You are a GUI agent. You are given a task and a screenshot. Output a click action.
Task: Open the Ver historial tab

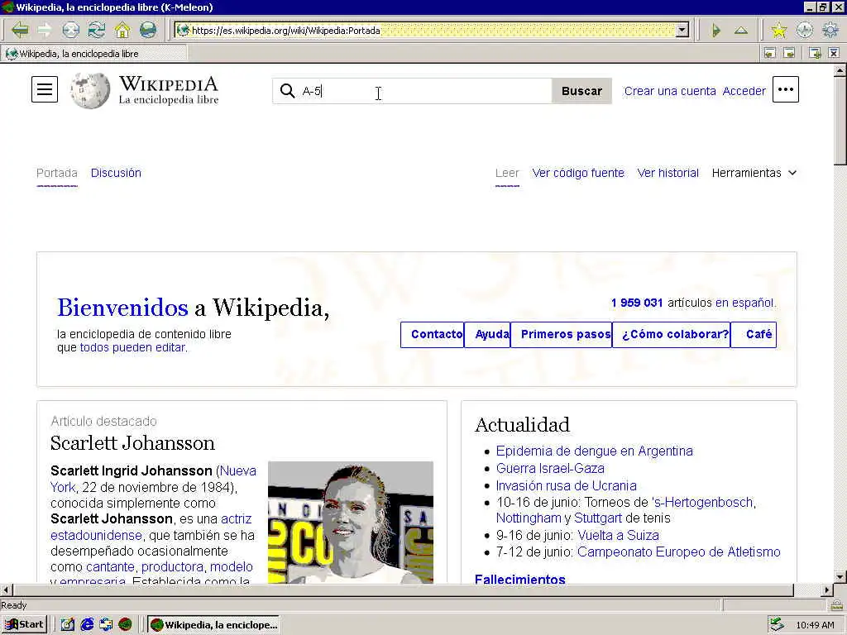tap(668, 173)
